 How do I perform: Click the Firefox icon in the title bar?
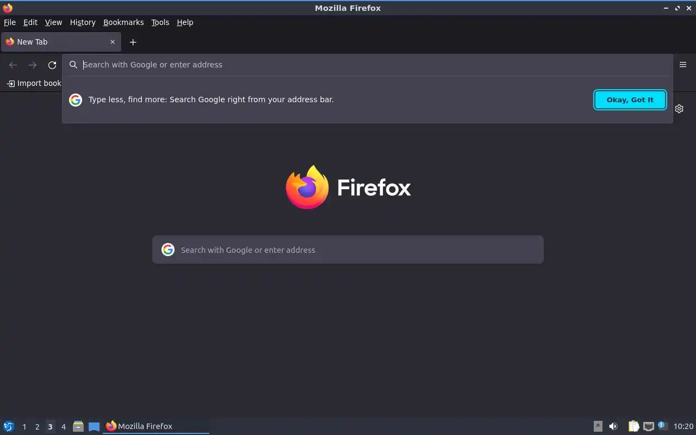[x=8, y=8]
